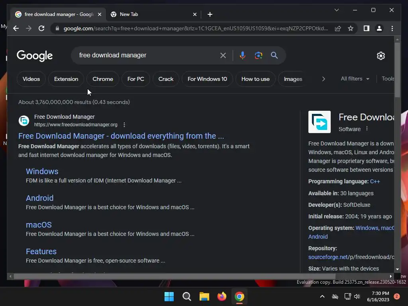Screen dimensions: 408x306
Task: Apply the Extension filter chip
Action: (66, 79)
